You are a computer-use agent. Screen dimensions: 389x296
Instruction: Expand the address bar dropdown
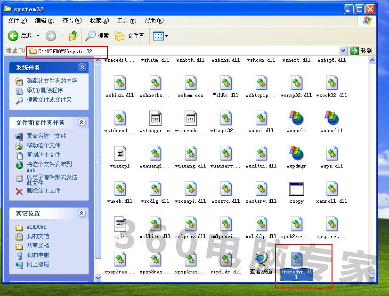[x=343, y=51]
